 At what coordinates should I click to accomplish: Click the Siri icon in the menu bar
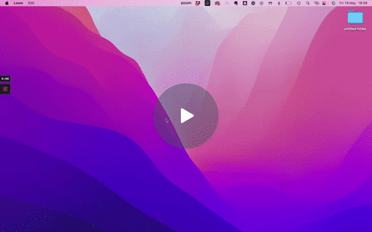tap(333, 3)
